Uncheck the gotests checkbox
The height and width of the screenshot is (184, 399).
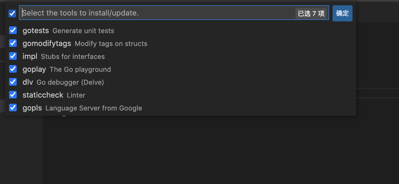pyautogui.click(x=13, y=30)
